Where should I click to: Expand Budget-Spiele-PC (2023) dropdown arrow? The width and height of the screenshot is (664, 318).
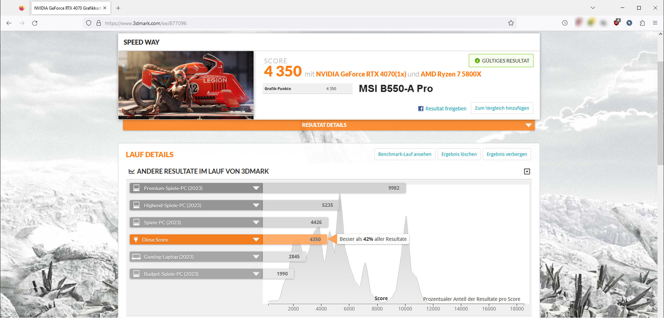(256, 274)
